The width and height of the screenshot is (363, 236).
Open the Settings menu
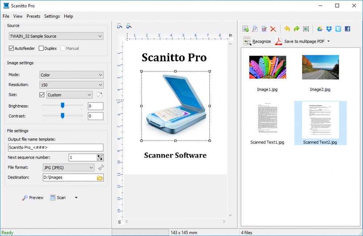(x=52, y=16)
